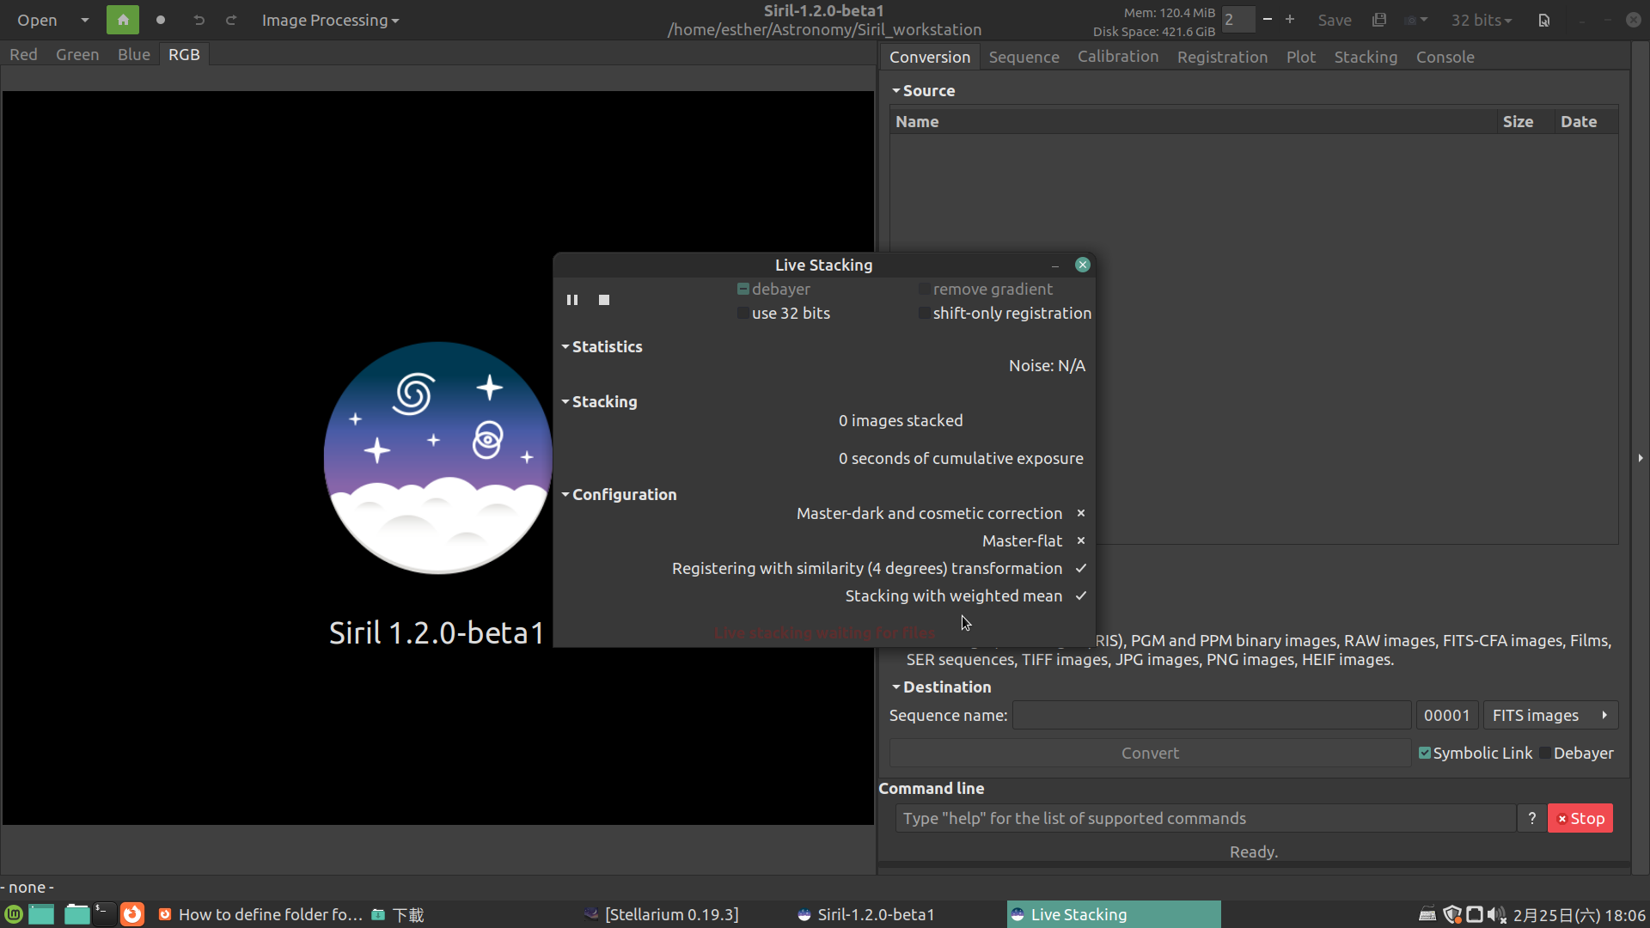Screen dimensions: 1650x928
Task: Uncheck Symbolic Link in Destination
Action: pyautogui.click(x=1425, y=752)
